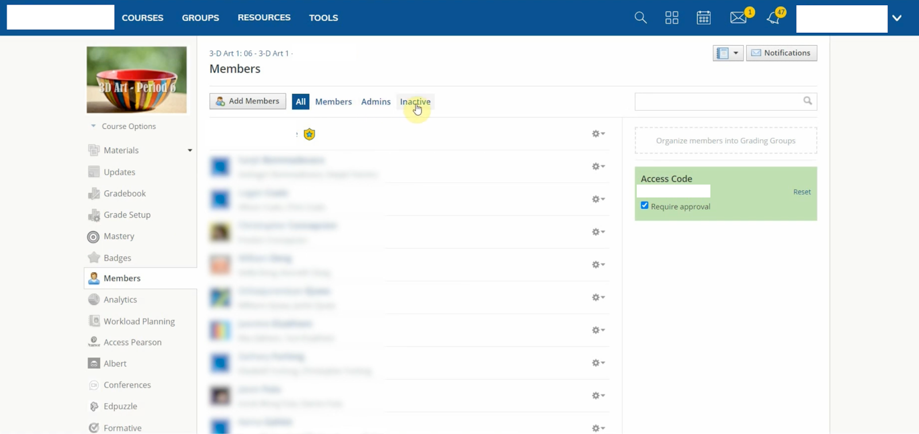Image resolution: width=919 pixels, height=434 pixels.
Task: Open Grade Setup in the sidebar
Action: [127, 215]
